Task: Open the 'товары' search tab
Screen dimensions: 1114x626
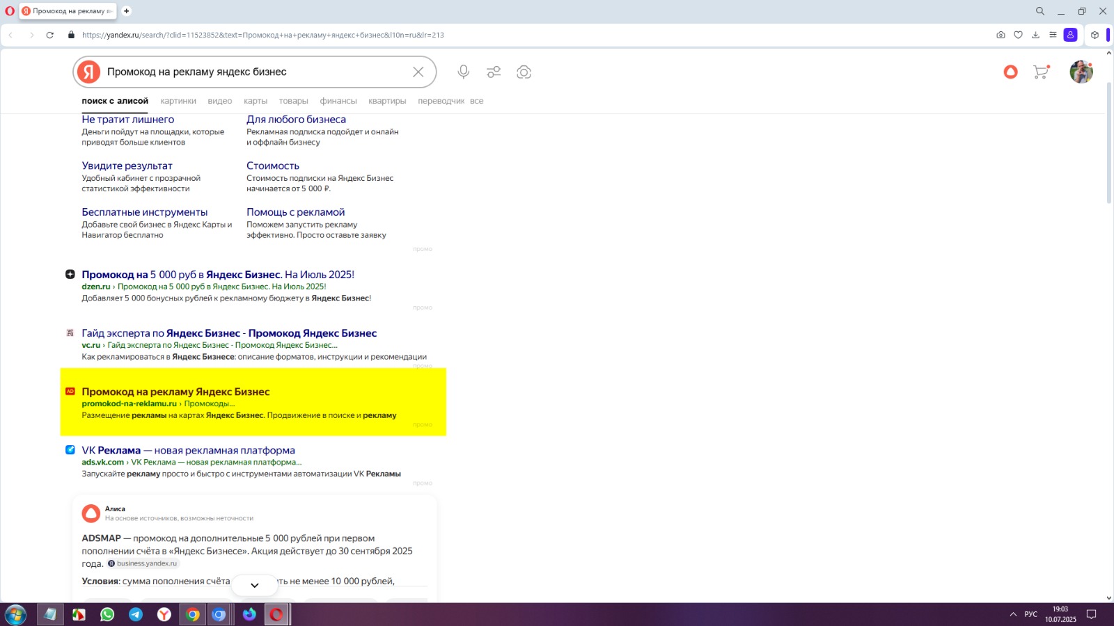Action: click(x=294, y=101)
